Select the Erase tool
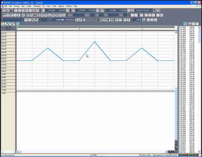The height and width of the screenshot is (157, 202). pyautogui.click(x=13, y=24)
